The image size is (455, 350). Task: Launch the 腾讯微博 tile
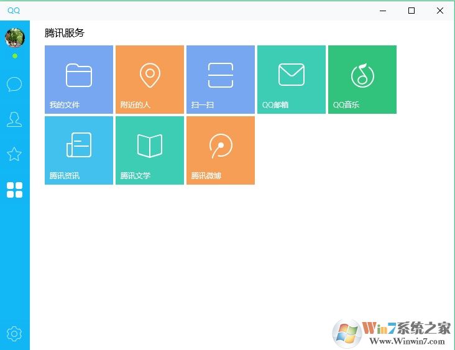pyautogui.click(x=221, y=150)
